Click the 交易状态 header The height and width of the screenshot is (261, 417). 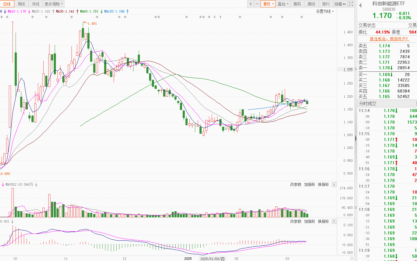pyautogui.click(x=367, y=25)
